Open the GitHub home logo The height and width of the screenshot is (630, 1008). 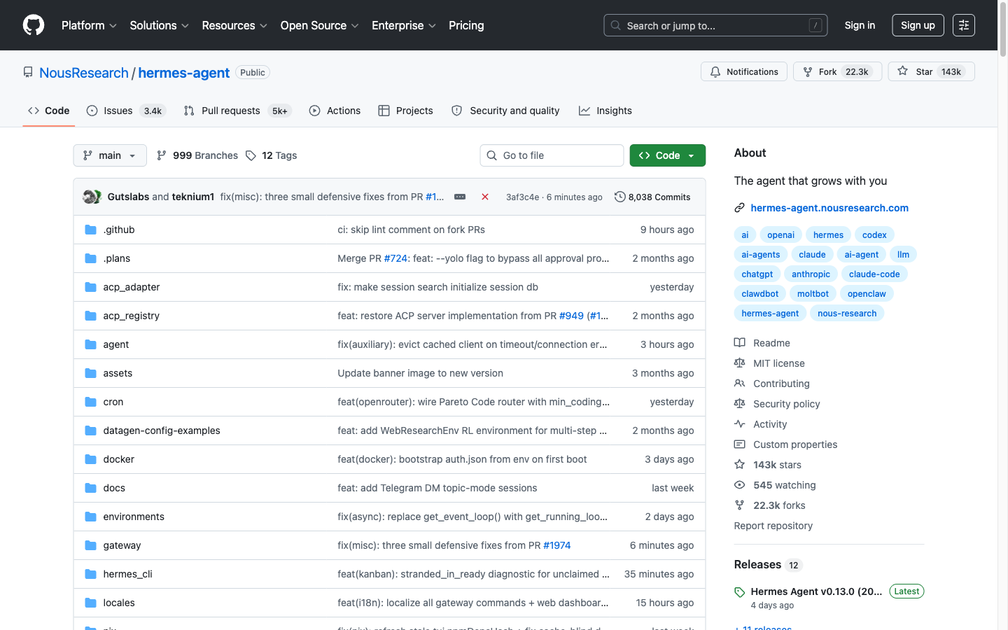pos(34,25)
